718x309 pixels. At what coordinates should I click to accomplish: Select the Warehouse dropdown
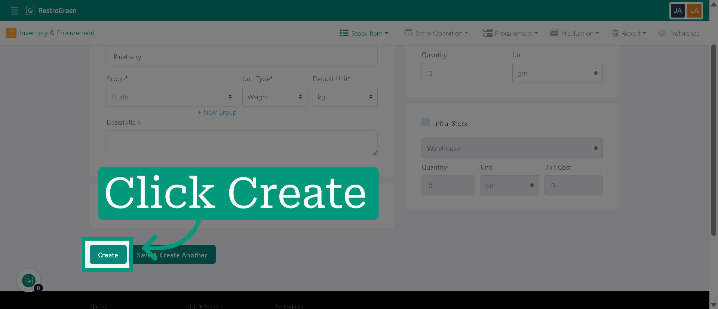tap(512, 148)
